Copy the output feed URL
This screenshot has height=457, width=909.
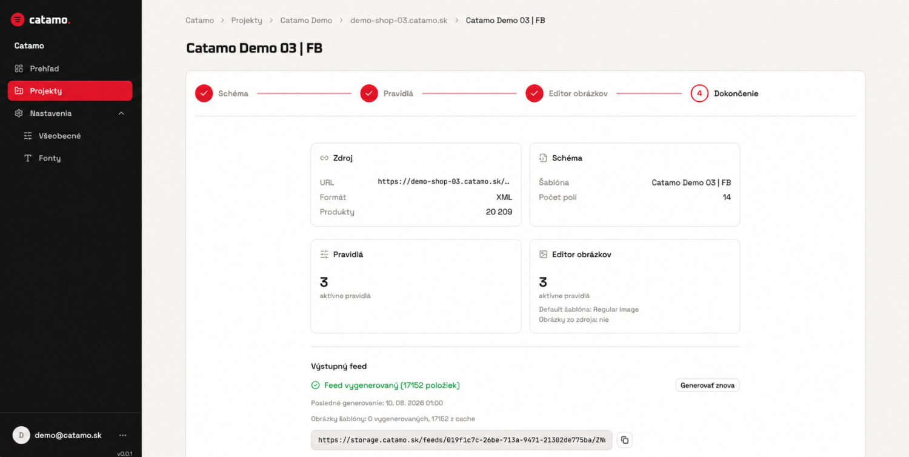(x=625, y=440)
